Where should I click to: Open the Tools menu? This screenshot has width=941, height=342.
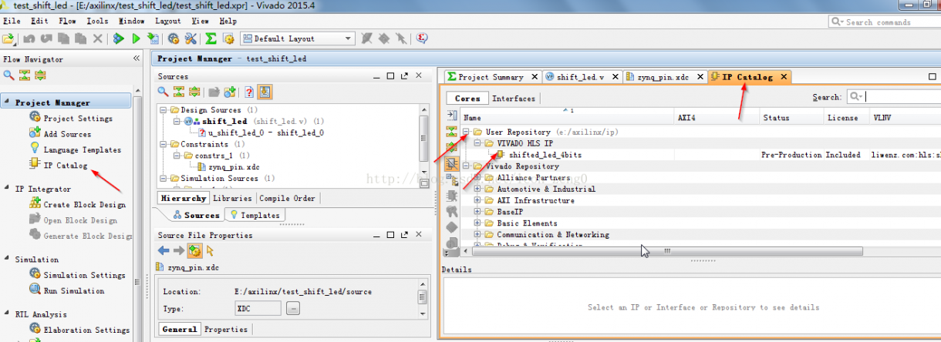(97, 21)
